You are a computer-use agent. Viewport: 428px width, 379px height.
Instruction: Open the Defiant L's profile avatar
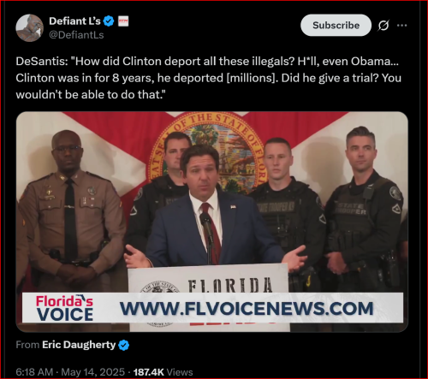click(x=29, y=27)
